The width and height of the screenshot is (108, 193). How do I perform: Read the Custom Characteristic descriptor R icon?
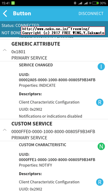pyautogui.click(x=100, y=182)
